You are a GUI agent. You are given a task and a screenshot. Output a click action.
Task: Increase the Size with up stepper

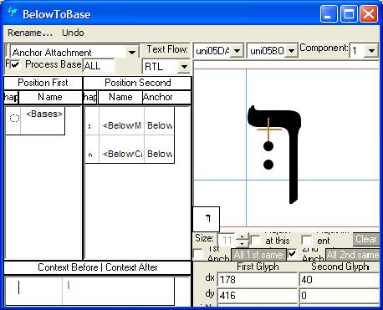(242, 237)
